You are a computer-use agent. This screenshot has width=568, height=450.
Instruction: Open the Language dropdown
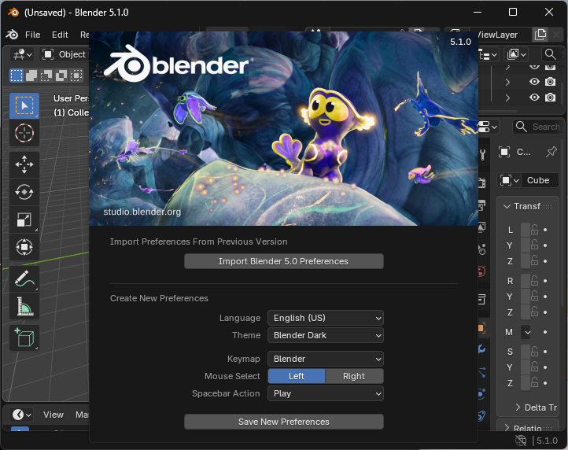point(326,318)
